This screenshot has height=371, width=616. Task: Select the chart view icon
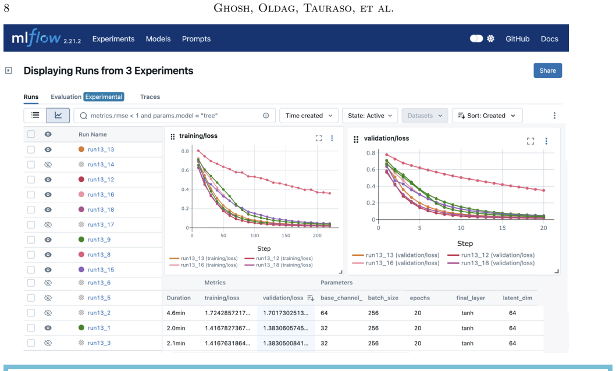(58, 115)
